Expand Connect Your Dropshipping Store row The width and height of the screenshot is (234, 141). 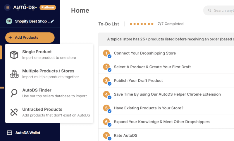point(166,53)
